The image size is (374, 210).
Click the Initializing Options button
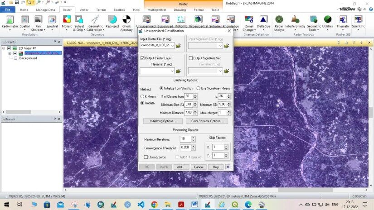[x=163, y=121]
